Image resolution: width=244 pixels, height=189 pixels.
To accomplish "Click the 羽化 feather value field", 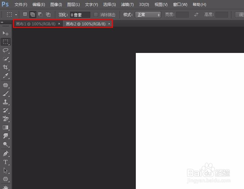I will (80, 15).
